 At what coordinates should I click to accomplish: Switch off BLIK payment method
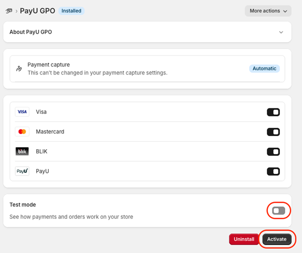point(273,152)
